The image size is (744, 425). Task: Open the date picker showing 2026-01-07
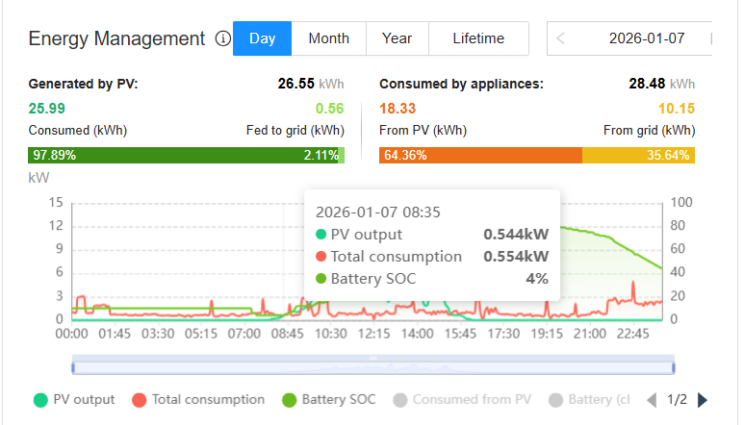[x=646, y=39]
